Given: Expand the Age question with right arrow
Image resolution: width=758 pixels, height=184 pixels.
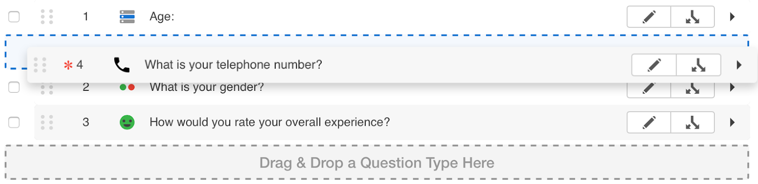Looking at the screenshot, I should (x=732, y=17).
